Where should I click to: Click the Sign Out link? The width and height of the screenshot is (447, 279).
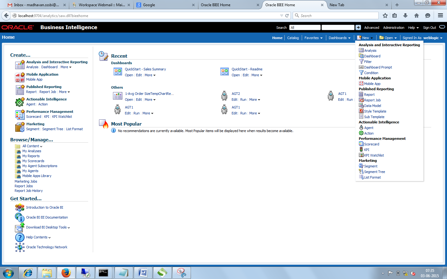[429, 28]
